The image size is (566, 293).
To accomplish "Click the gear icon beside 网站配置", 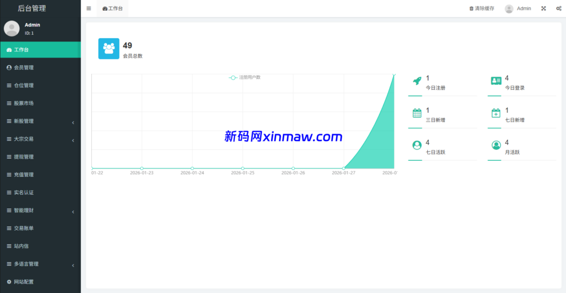I will [x=9, y=282].
